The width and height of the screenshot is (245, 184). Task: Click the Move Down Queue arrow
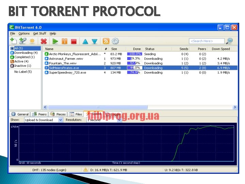point(95,42)
